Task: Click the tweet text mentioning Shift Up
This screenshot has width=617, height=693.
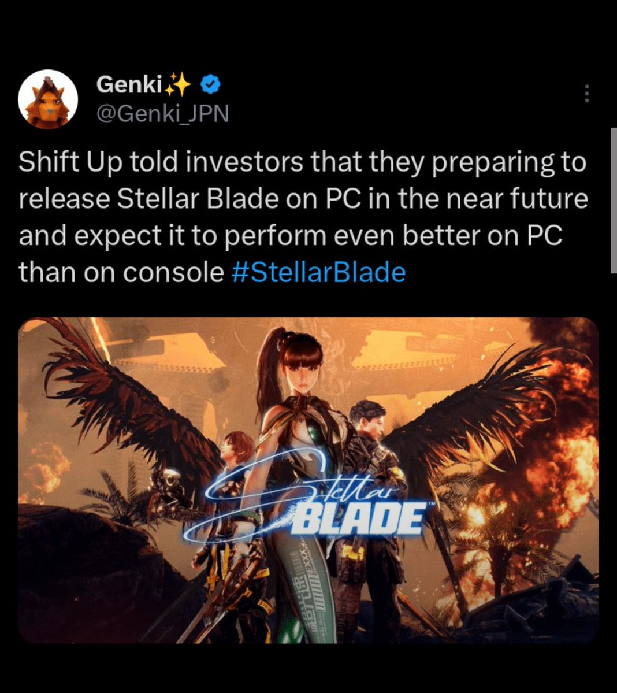Action: pos(303,217)
